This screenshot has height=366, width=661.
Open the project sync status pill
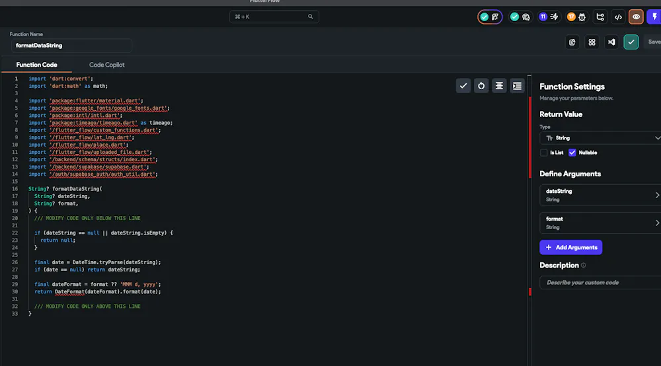coord(490,17)
